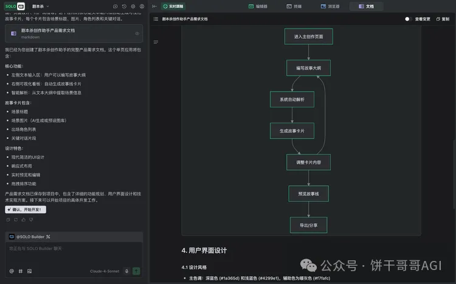Click heading 4. 用户界面设计

204,251
